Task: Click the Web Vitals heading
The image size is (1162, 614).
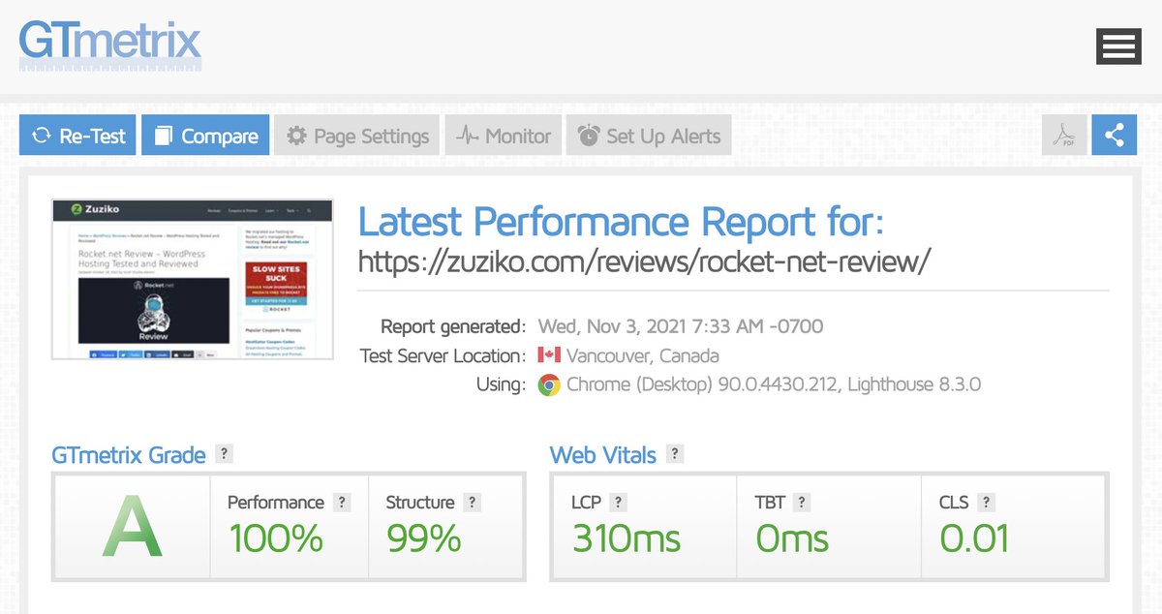Action: [x=603, y=455]
